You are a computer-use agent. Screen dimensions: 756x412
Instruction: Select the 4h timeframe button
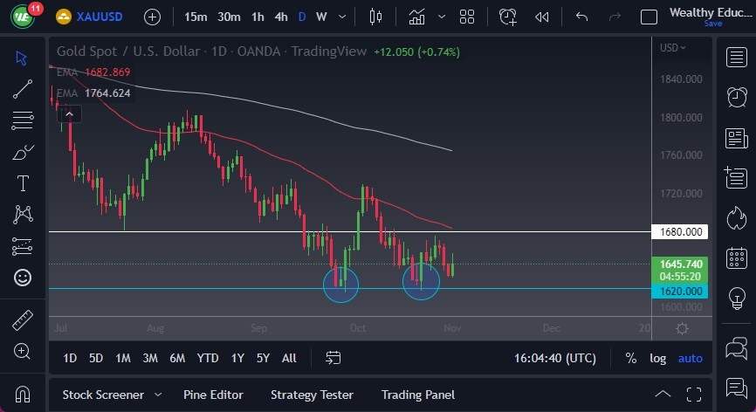[280, 17]
